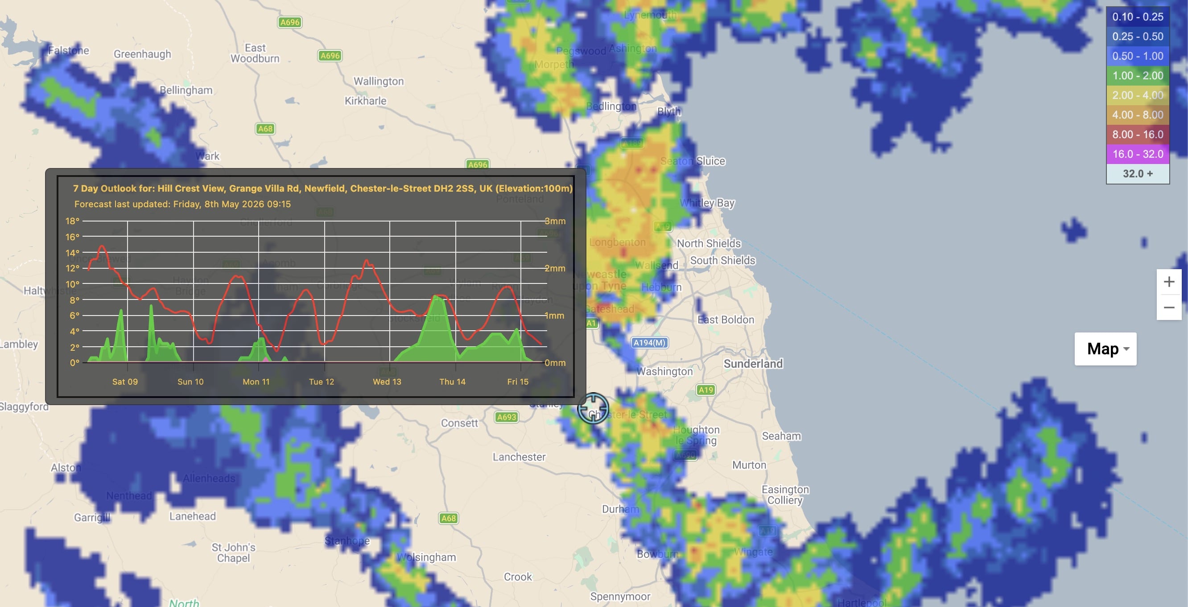Image resolution: width=1188 pixels, height=607 pixels.
Task: Click the Whitley Bay label
Action: 707,203
